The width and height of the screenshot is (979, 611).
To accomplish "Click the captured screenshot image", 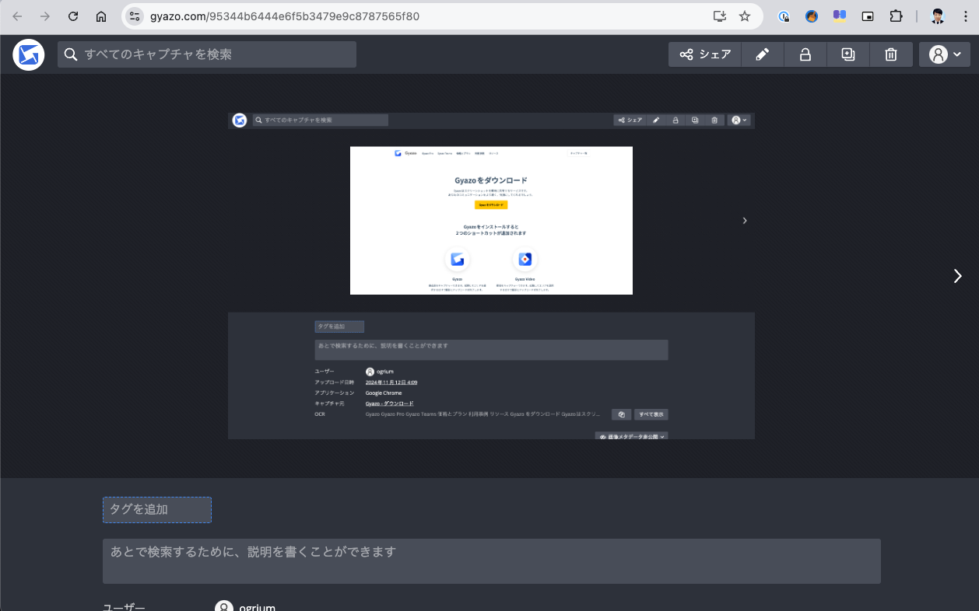I will (491, 276).
